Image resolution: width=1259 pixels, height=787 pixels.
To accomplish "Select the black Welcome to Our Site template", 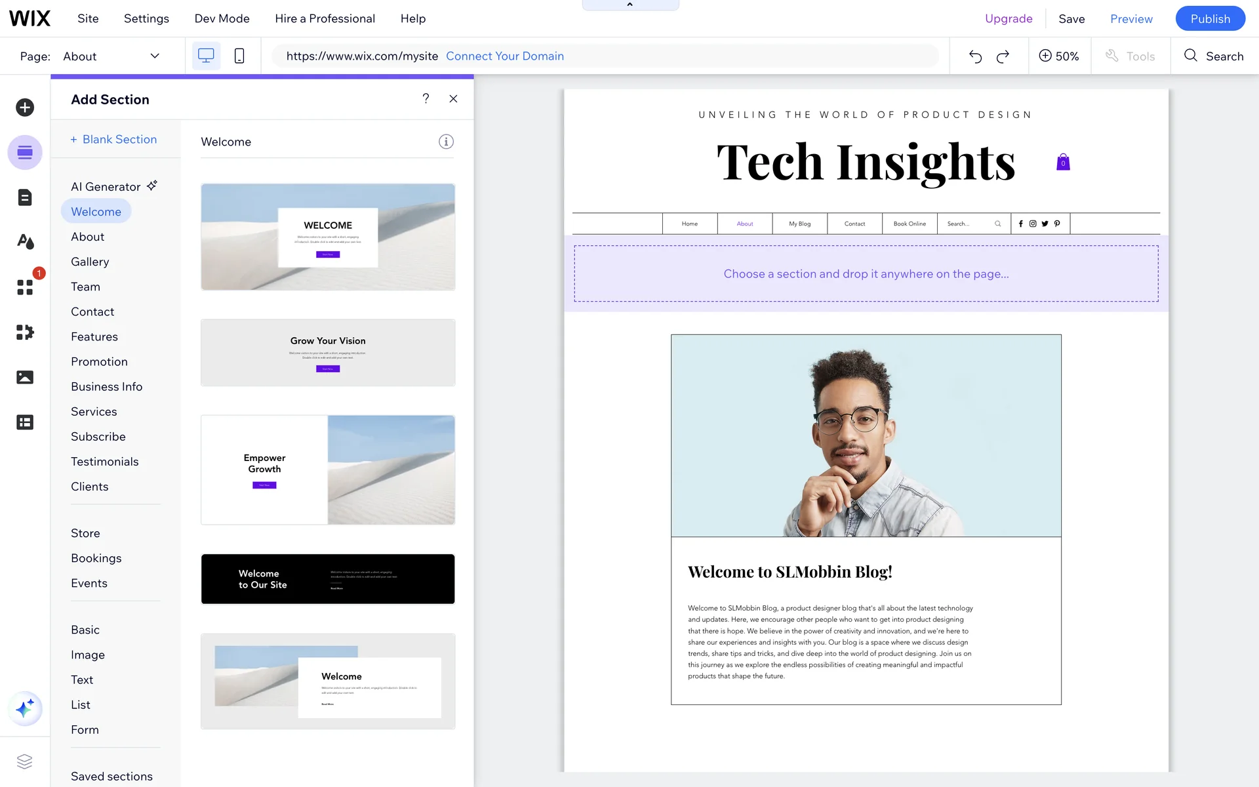I will click(x=328, y=579).
